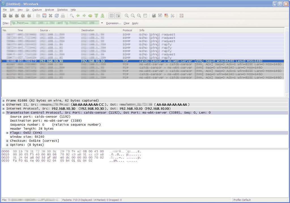290x203 pixels.
Task: Sort packets by the Info column
Action: point(211,30)
